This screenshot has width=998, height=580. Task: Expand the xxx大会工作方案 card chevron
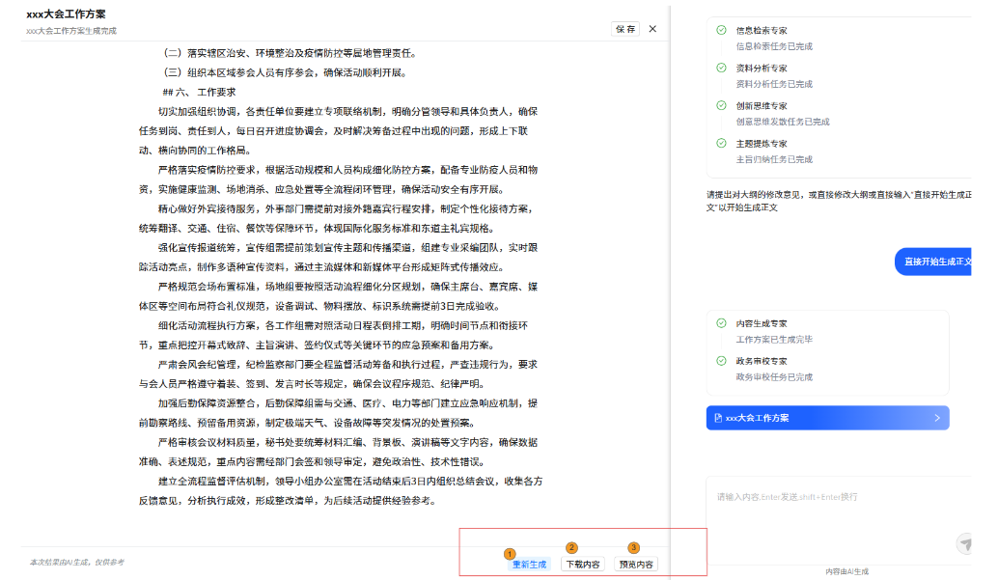[x=936, y=418]
